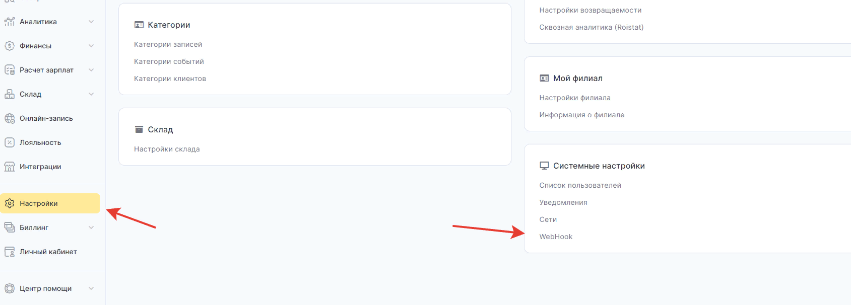Open Информация о филиале link

[582, 115]
